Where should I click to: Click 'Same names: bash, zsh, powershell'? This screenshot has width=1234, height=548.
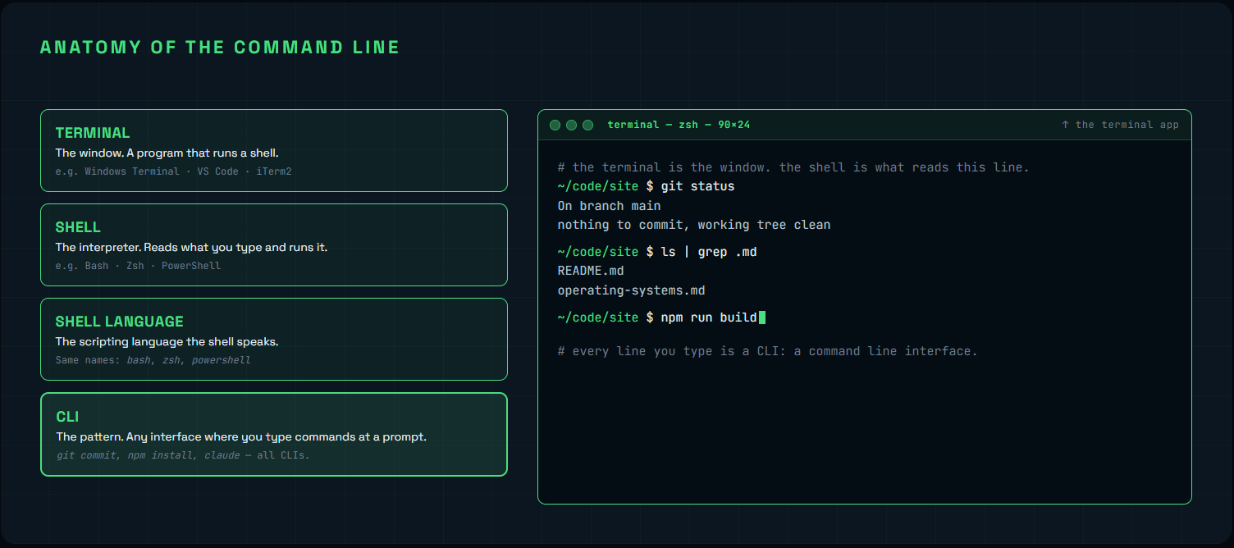(x=153, y=360)
